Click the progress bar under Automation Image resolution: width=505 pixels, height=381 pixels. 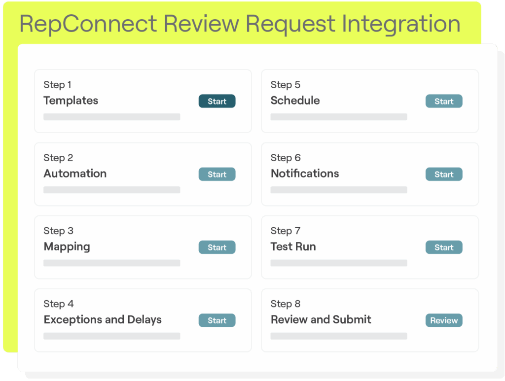tap(112, 190)
